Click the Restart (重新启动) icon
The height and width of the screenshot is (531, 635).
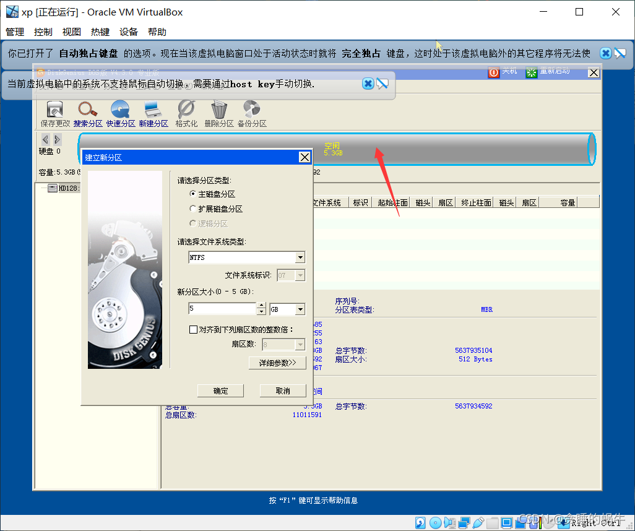[x=531, y=72]
